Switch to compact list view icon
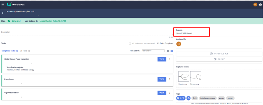Viewport: 263px width, 105px height. pos(168,51)
